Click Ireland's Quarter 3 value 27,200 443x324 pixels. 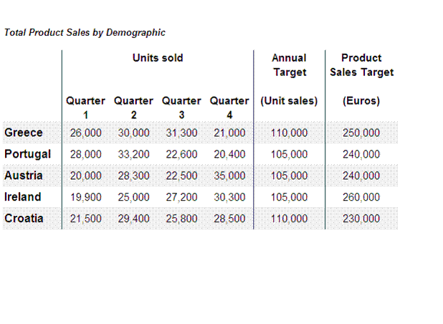pos(181,197)
